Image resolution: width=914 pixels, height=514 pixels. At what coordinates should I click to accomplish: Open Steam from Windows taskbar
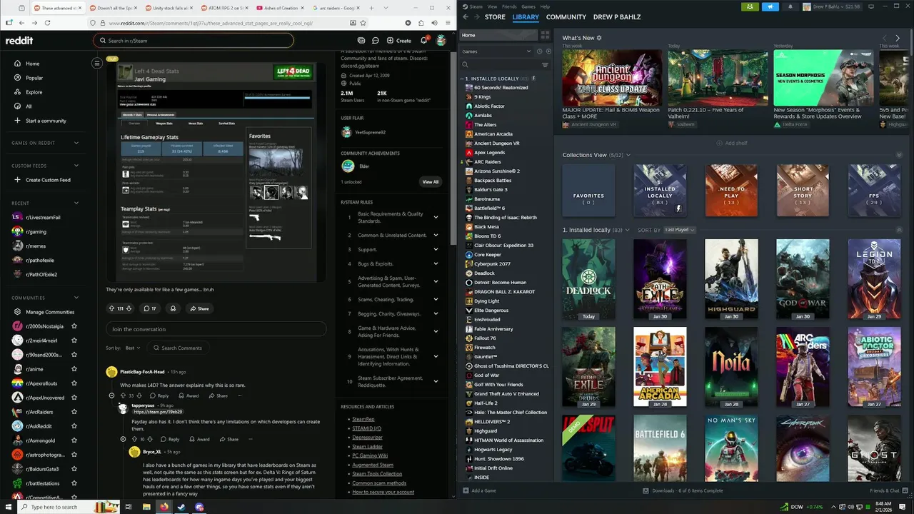click(181, 507)
